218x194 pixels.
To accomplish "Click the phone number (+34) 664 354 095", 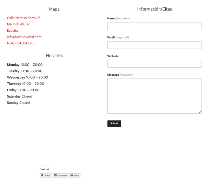I will pos(21,43).
